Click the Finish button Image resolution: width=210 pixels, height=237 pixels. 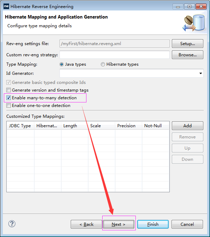153,224
